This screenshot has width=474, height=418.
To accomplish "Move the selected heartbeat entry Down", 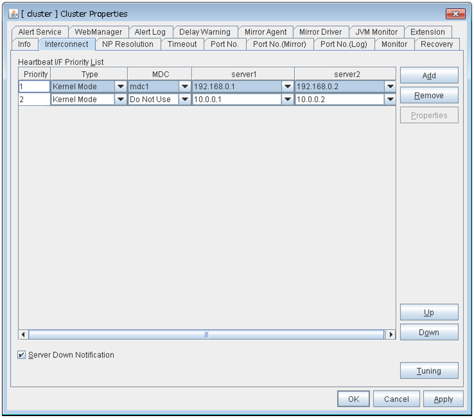I will coord(428,332).
